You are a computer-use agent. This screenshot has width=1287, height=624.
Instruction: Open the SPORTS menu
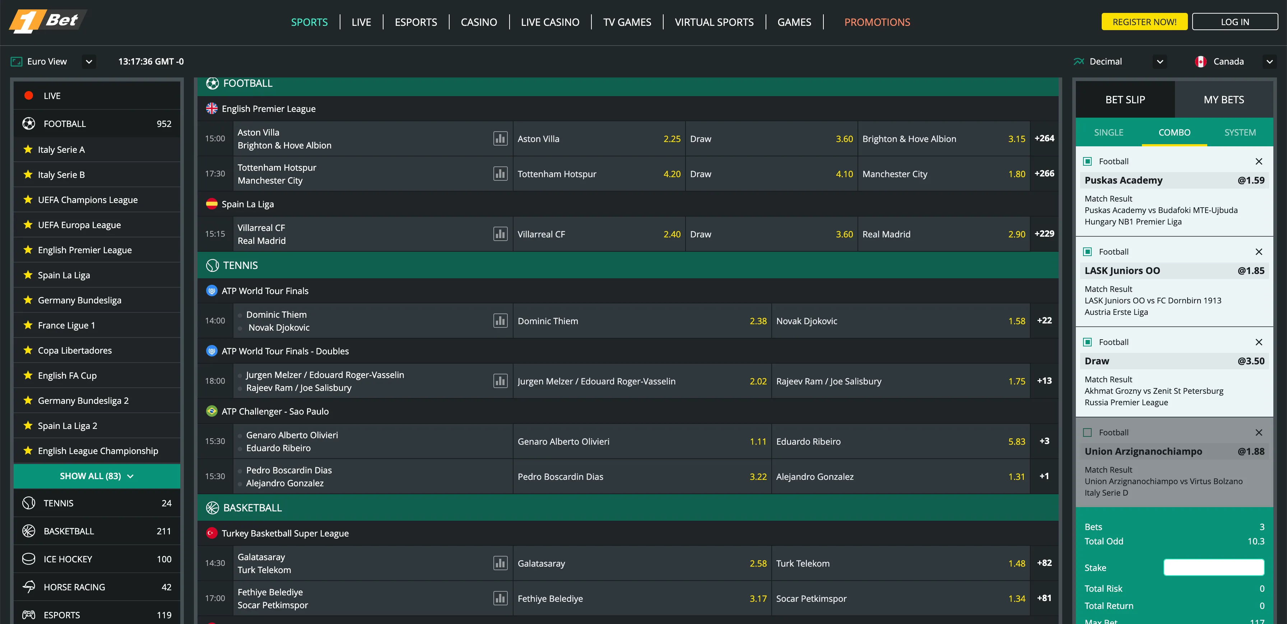(309, 22)
